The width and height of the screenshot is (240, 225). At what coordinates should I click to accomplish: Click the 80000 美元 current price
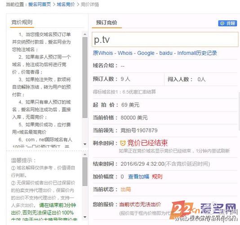pyautogui.click(x=134, y=118)
